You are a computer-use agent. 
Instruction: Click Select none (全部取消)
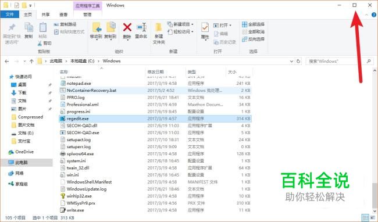point(253,31)
